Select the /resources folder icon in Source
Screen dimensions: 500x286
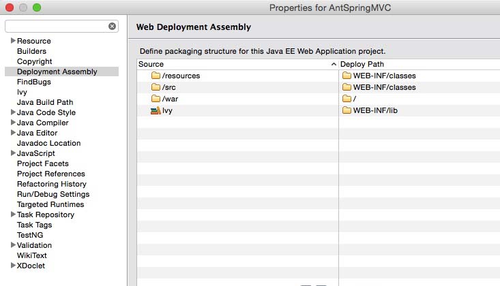pos(156,76)
